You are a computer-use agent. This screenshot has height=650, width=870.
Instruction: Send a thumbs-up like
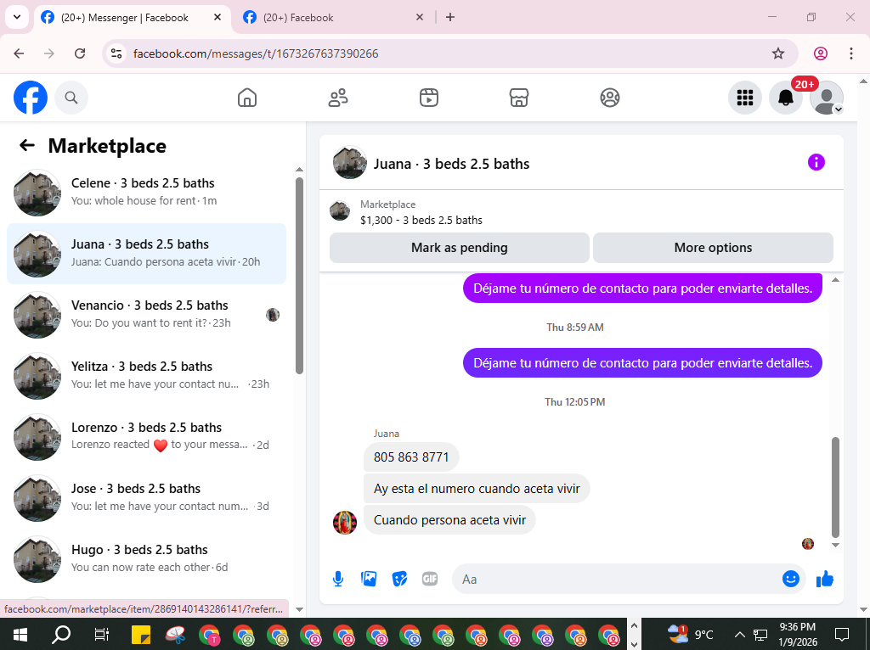pos(825,579)
